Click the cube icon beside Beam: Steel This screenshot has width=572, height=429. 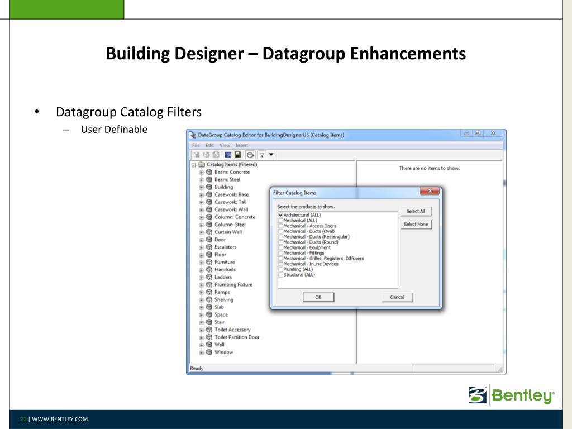(209, 179)
